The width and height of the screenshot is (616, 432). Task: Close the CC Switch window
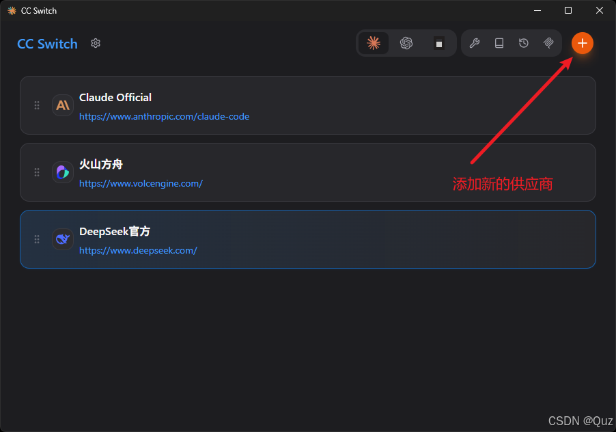click(x=599, y=11)
